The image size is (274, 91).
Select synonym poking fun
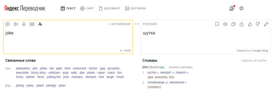(x=54, y=77)
